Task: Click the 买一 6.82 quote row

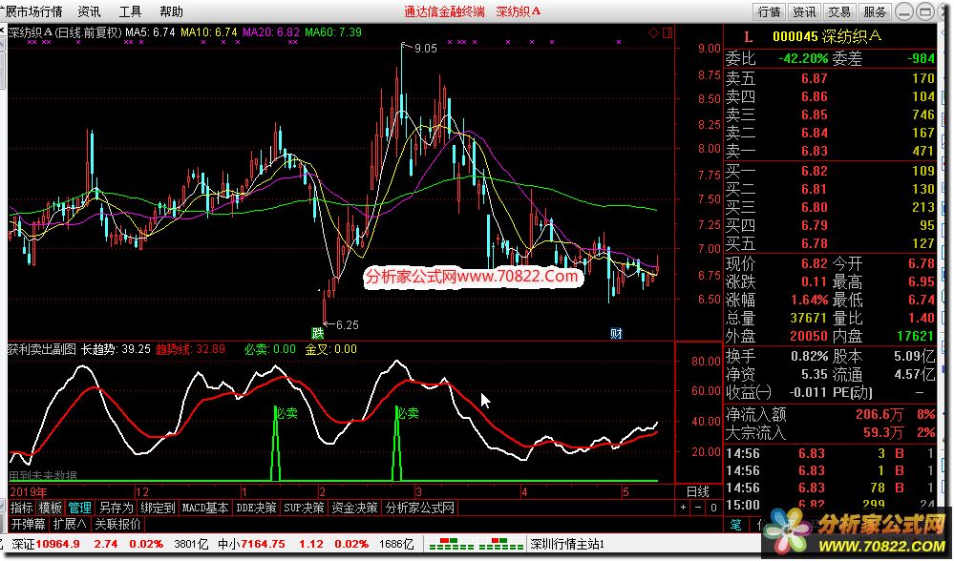Action: coord(830,171)
